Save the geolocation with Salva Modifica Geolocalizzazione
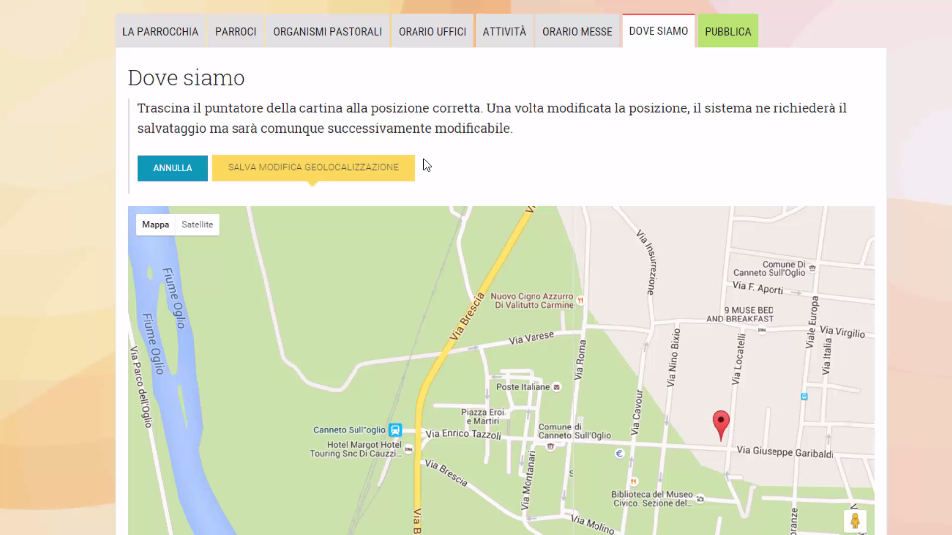 point(313,167)
